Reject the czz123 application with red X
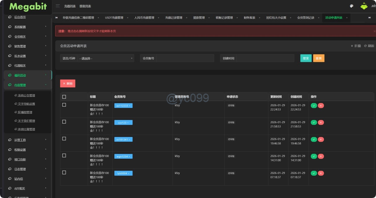 (321, 123)
